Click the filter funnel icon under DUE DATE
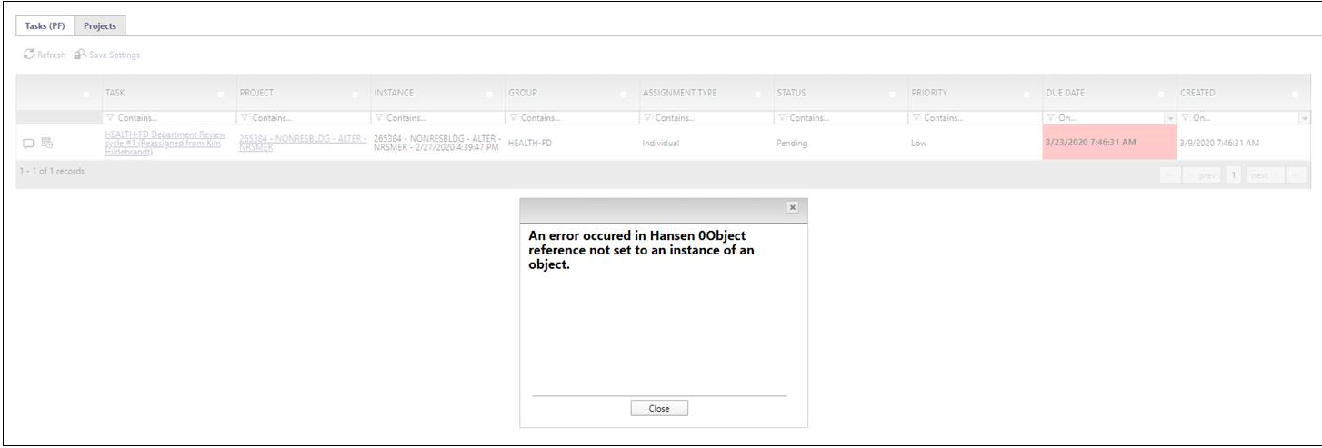 [1051, 118]
